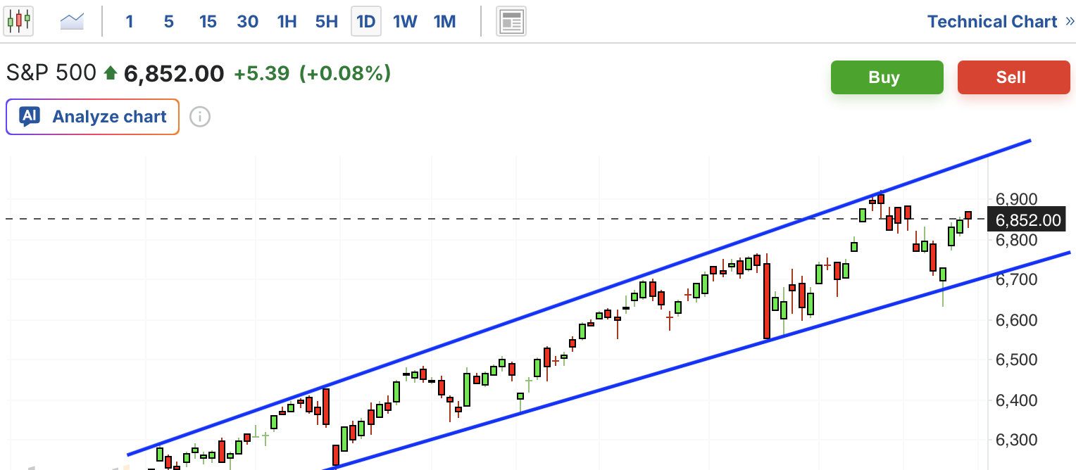Image resolution: width=1076 pixels, height=470 pixels.
Task: Click the +5.39 price change value
Action: [x=261, y=73]
